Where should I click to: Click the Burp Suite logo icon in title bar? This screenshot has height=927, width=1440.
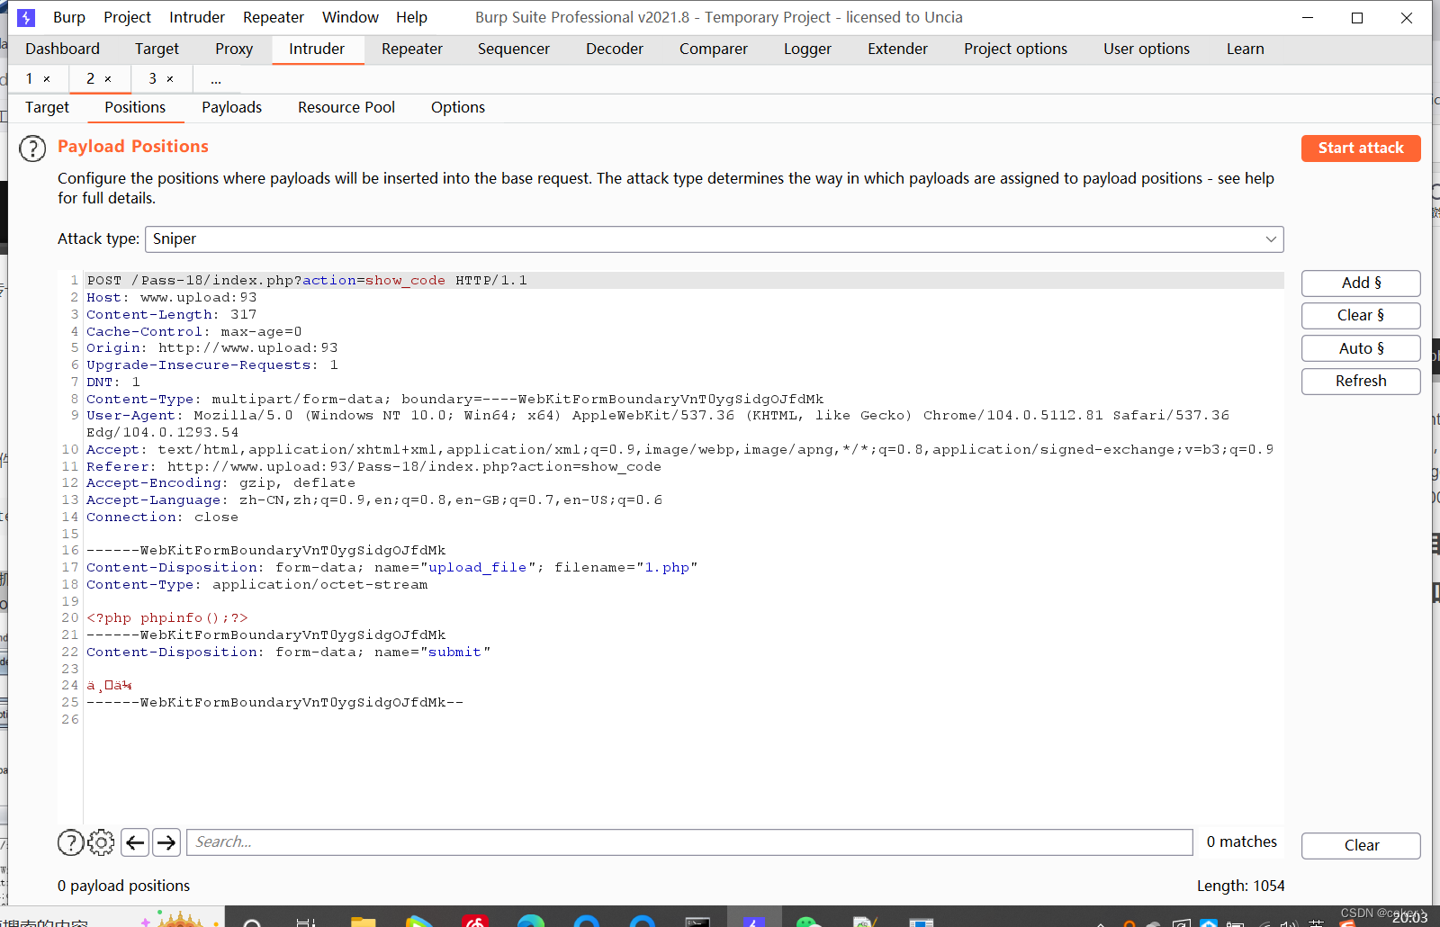(26, 17)
